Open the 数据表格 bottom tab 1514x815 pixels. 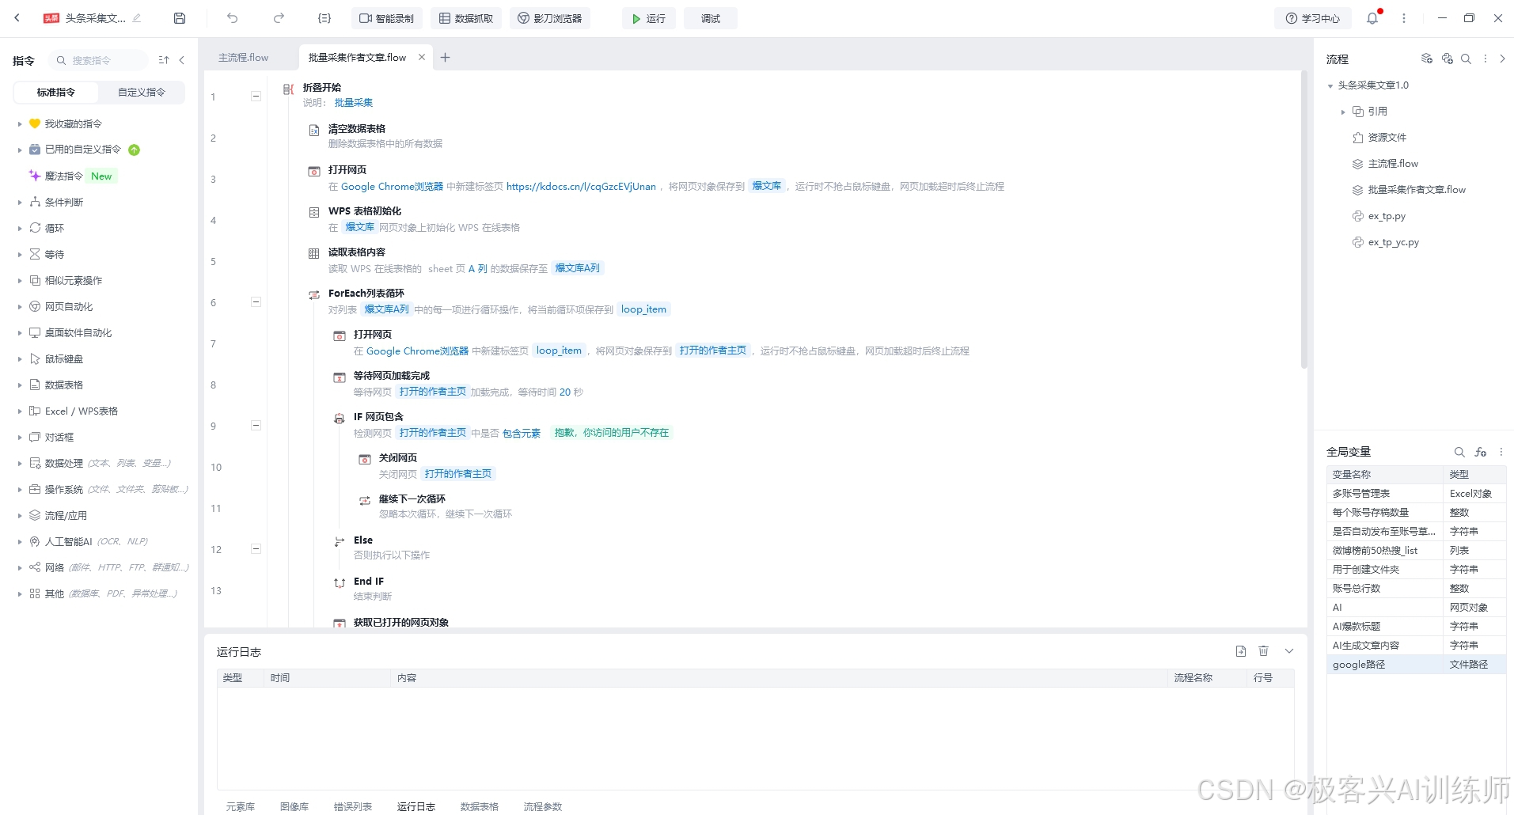pos(479,806)
